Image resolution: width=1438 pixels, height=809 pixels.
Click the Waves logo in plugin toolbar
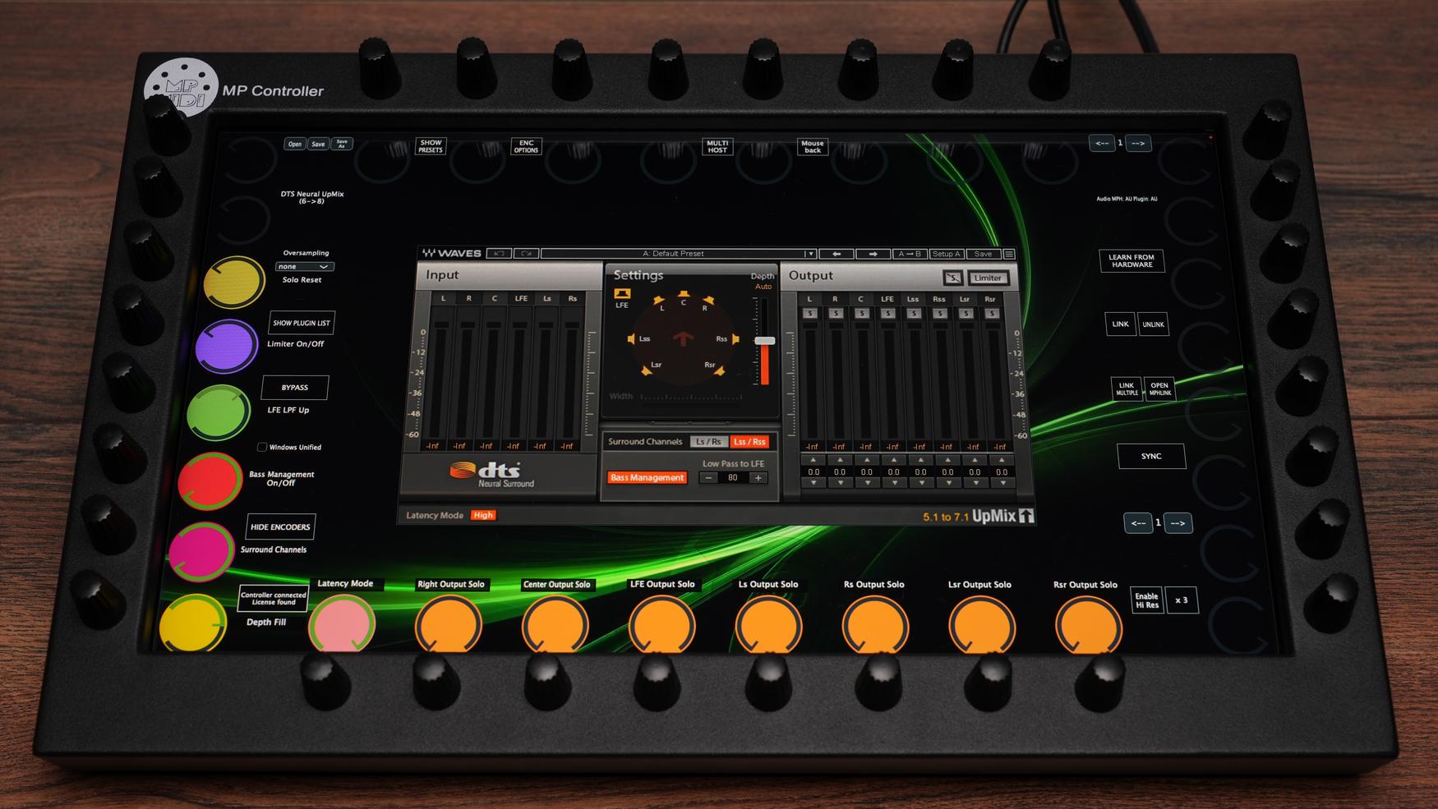coord(451,253)
